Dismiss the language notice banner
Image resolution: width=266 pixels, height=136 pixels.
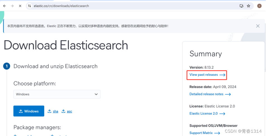point(258,26)
